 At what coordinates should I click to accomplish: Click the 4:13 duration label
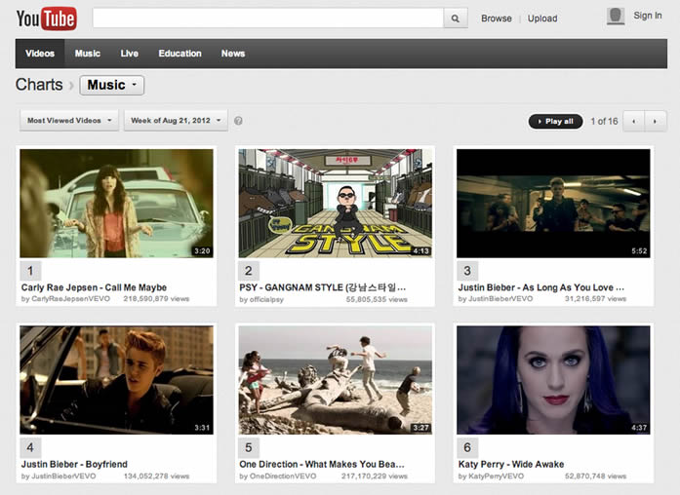[421, 251]
